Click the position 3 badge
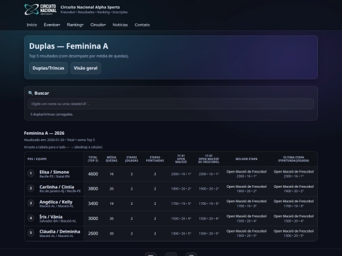342x256 pixels. pyautogui.click(x=31, y=203)
